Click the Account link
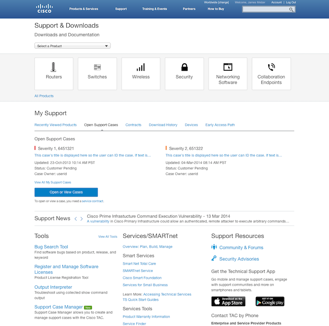Viewport: 329px width, 326px height. (x=276, y=2)
